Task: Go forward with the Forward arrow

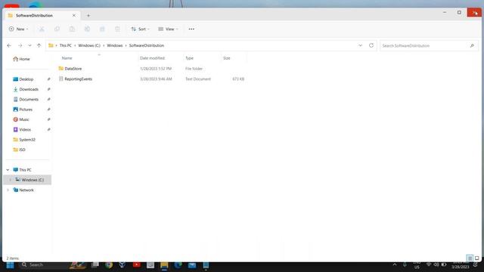Action: [x=20, y=45]
